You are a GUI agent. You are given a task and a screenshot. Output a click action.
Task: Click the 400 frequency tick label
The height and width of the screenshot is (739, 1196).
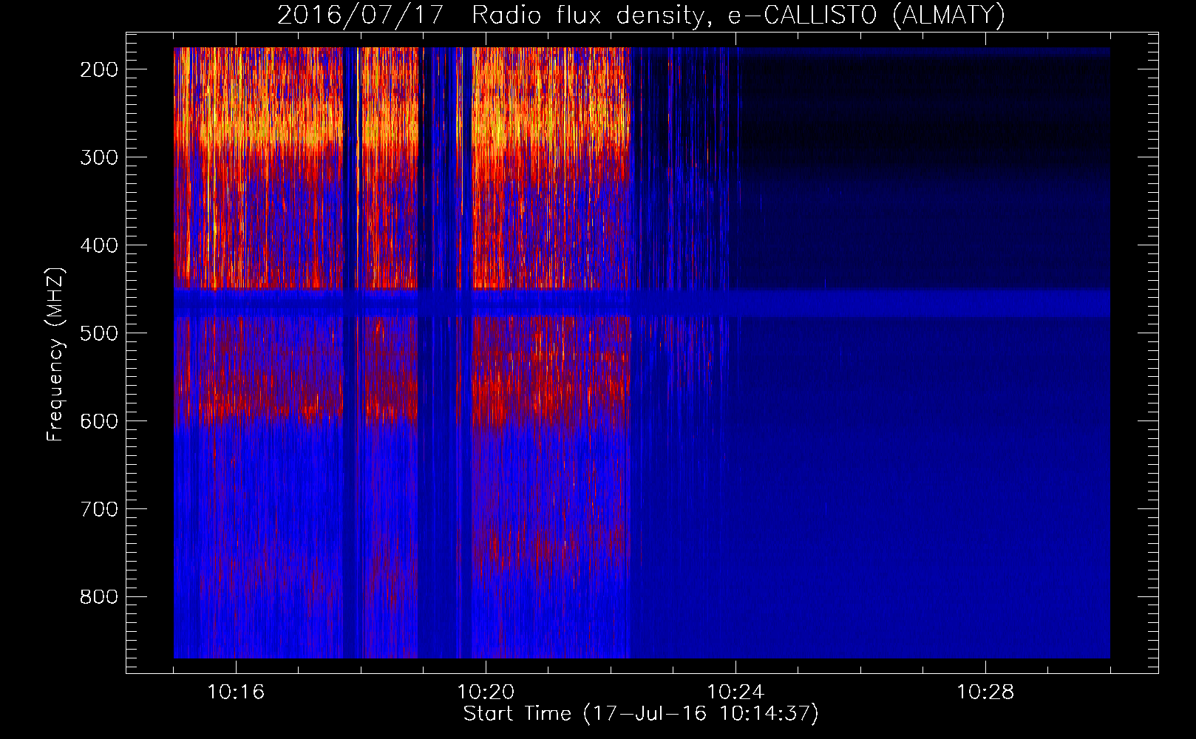[99, 245]
